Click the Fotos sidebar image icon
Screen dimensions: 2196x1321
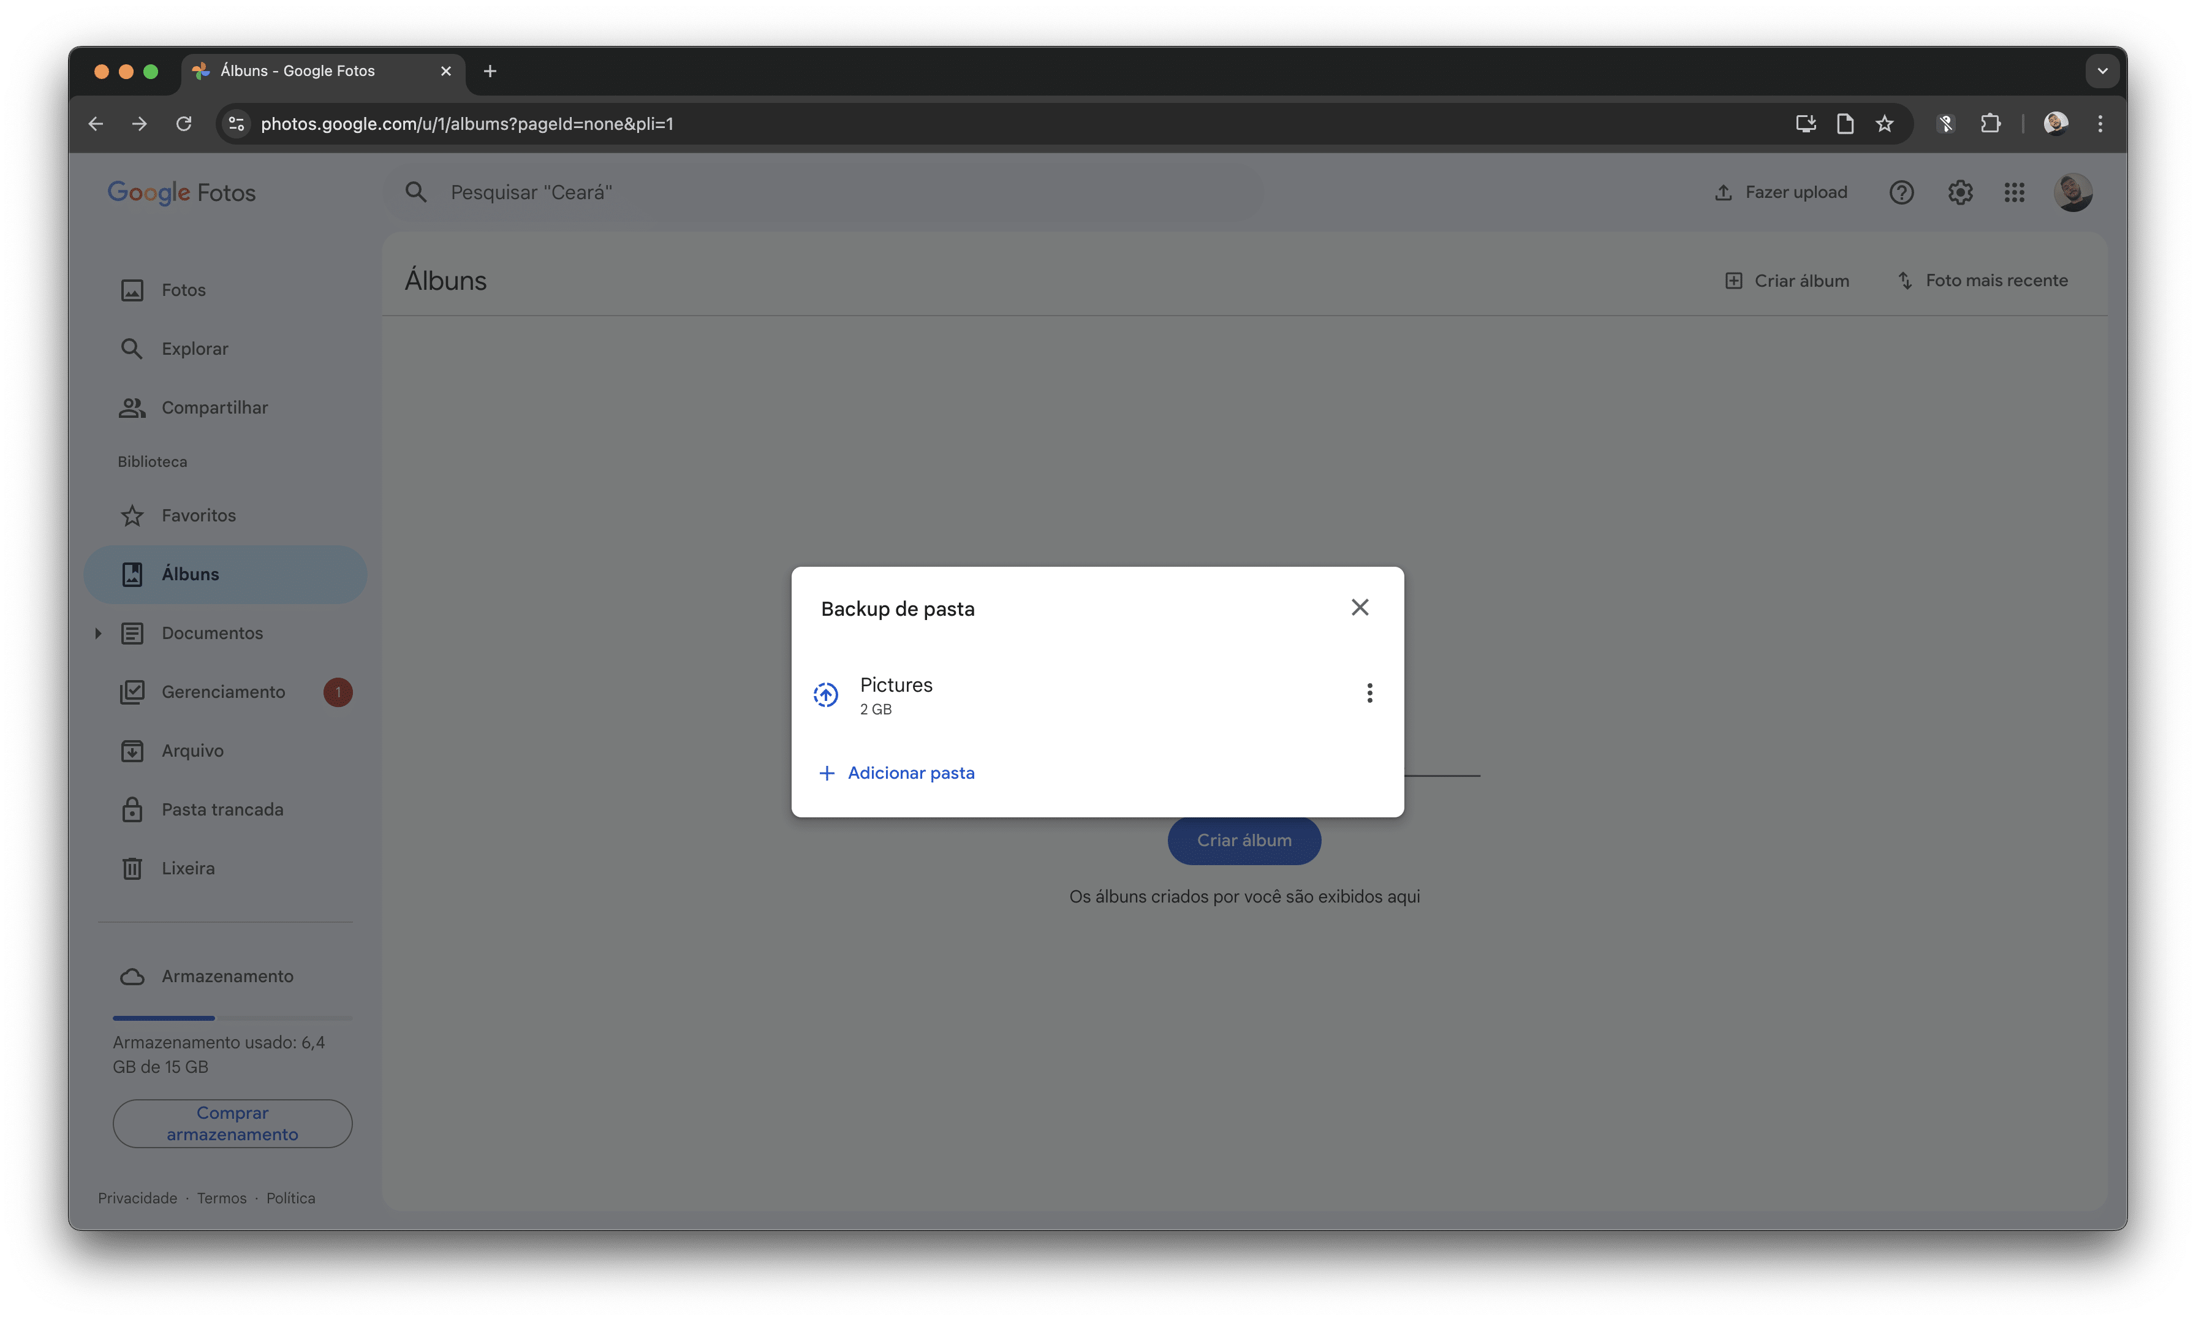[132, 290]
